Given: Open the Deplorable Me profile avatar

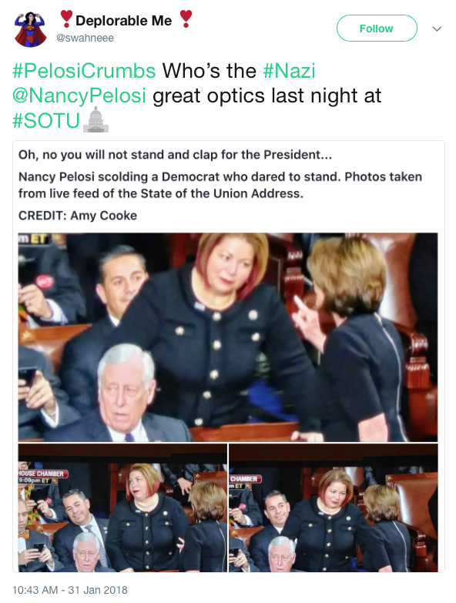Looking at the screenshot, I should pyautogui.click(x=30, y=29).
